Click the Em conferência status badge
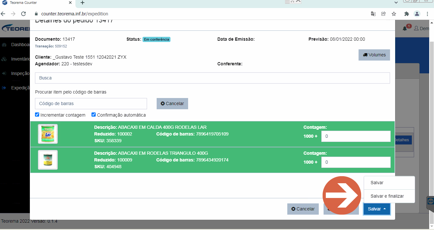Viewport: 434px width, 230px height. 156,39
